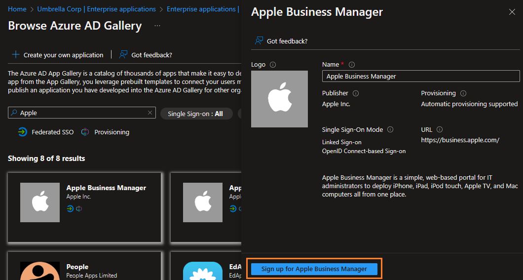Click Federated SSO legend label
Viewport: 523px width, 280px height.
(53, 132)
